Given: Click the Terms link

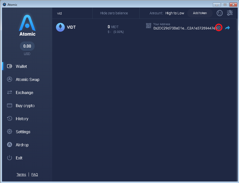Looking at the screenshot, I should point(21,174).
